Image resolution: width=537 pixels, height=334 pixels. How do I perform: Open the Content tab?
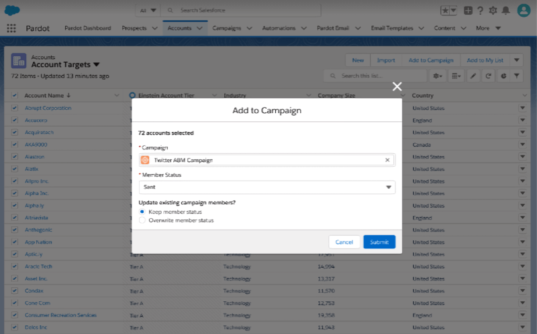pos(444,28)
